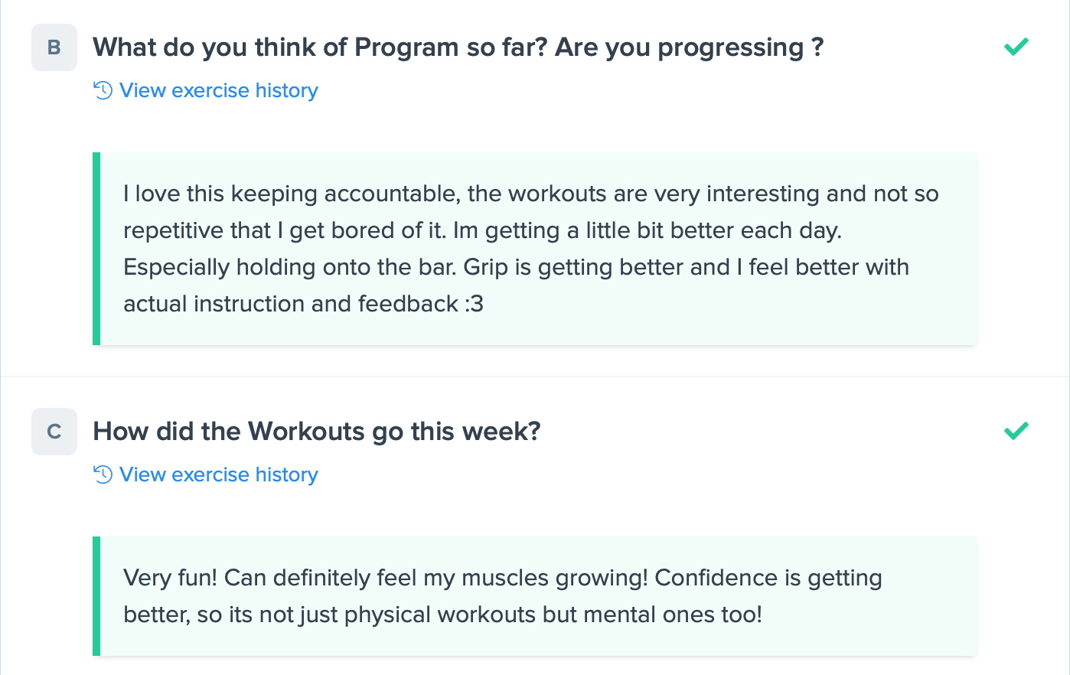Select the 'How did the Workouts go' heading

click(317, 432)
